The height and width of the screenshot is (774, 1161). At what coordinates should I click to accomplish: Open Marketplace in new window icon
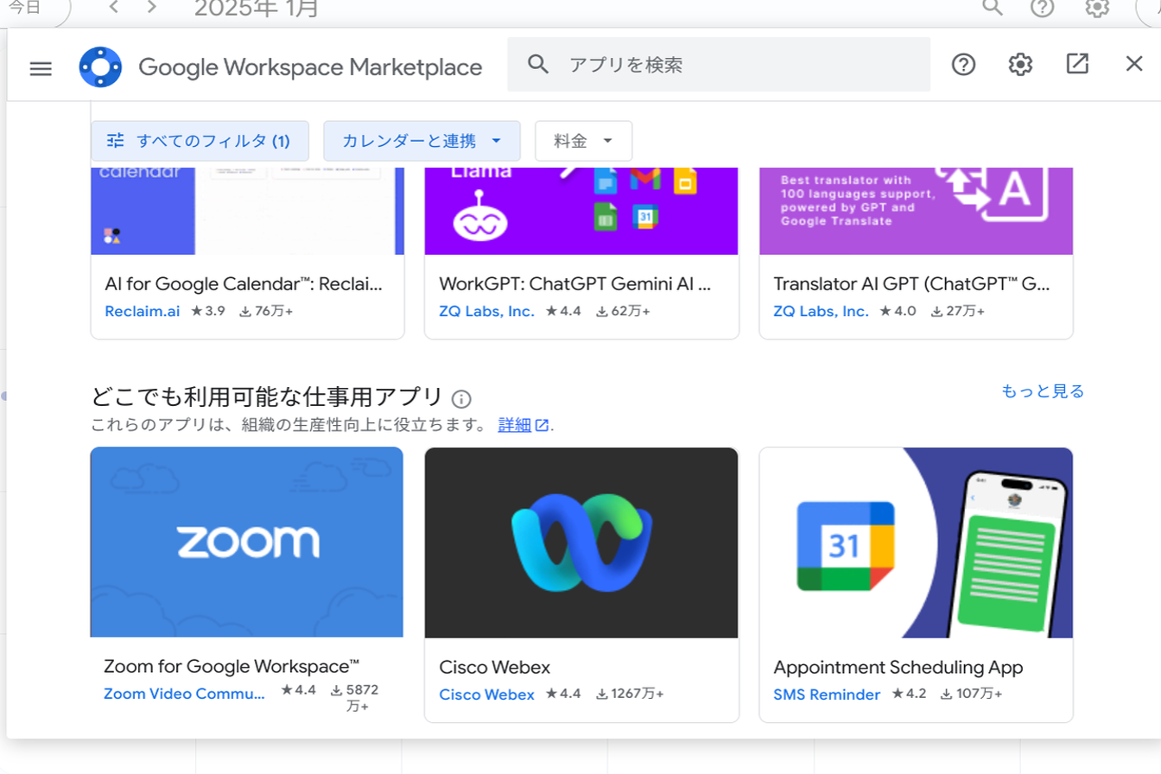(1077, 64)
